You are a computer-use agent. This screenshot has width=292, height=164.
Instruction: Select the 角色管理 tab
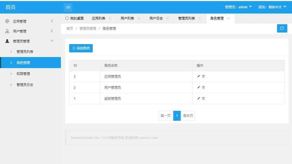click(217, 18)
